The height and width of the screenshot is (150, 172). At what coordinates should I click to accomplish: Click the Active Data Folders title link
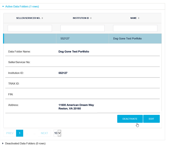pos(22,7)
